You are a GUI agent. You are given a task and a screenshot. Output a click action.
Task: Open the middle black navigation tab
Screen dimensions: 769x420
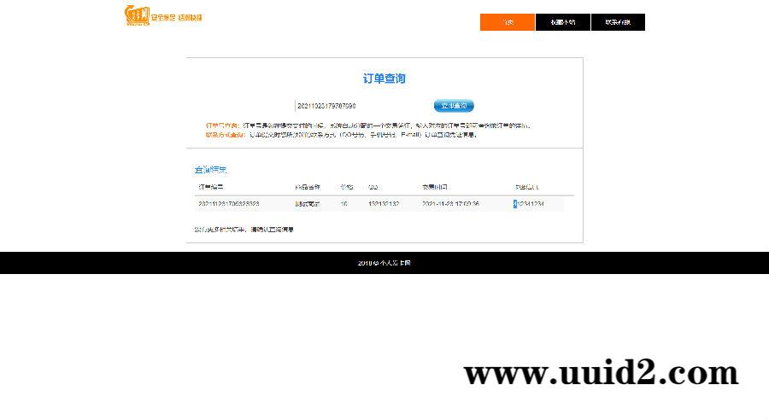coord(562,22)
